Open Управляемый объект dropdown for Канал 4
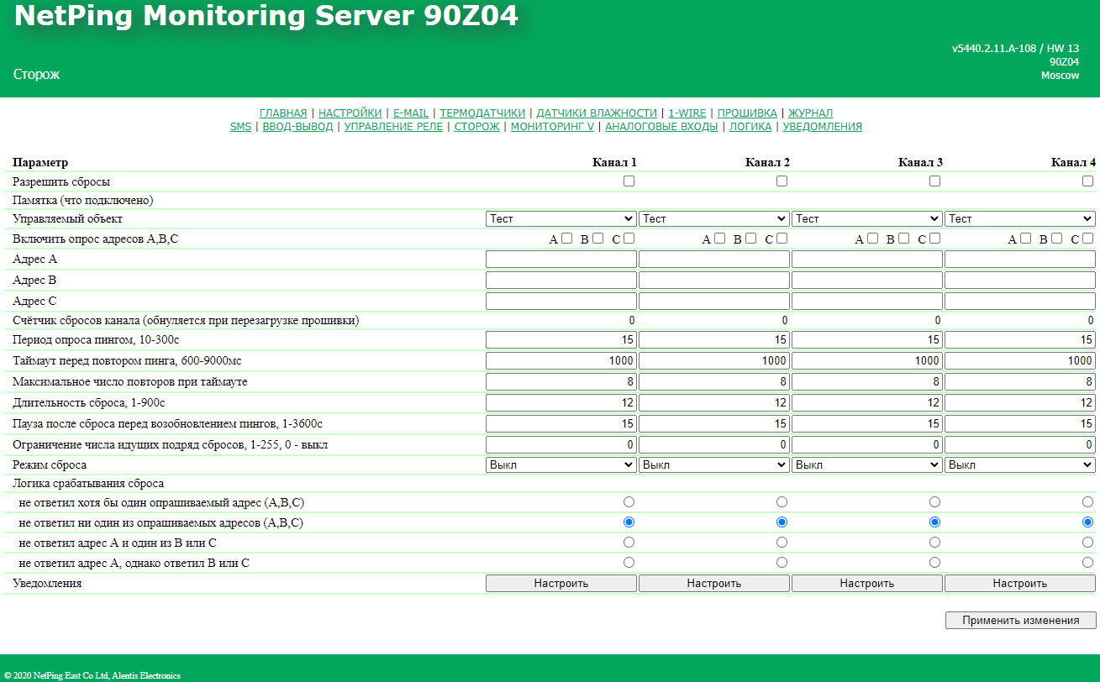Screen dimensions: 1100x682 tap(1019, 218)
